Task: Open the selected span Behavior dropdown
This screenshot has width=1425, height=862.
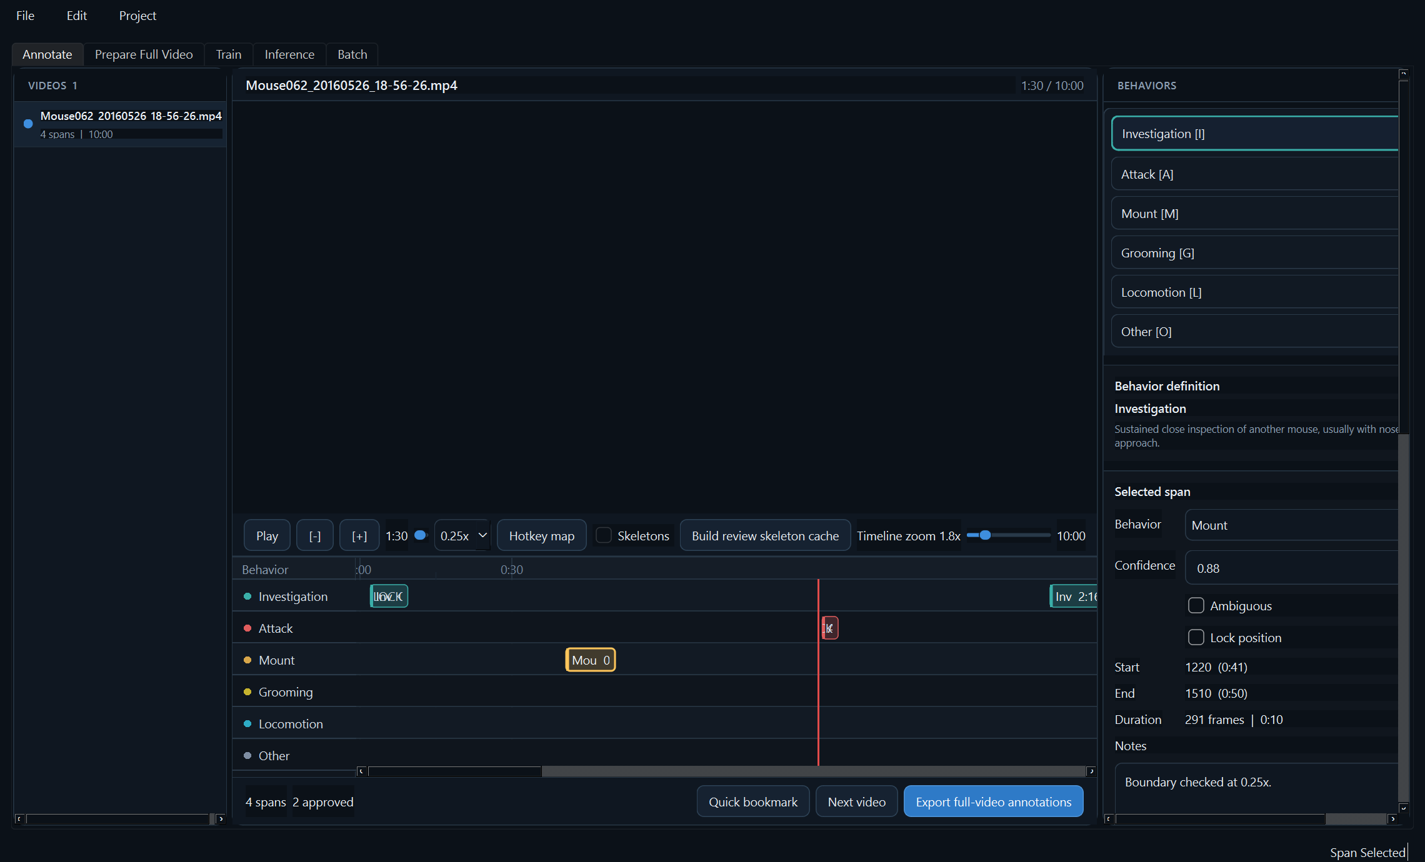Action: 1291,525
